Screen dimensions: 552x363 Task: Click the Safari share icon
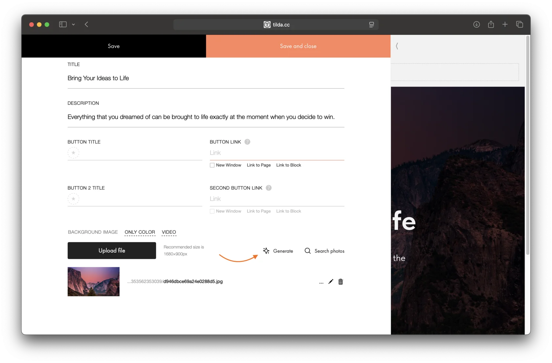[491, 24]
